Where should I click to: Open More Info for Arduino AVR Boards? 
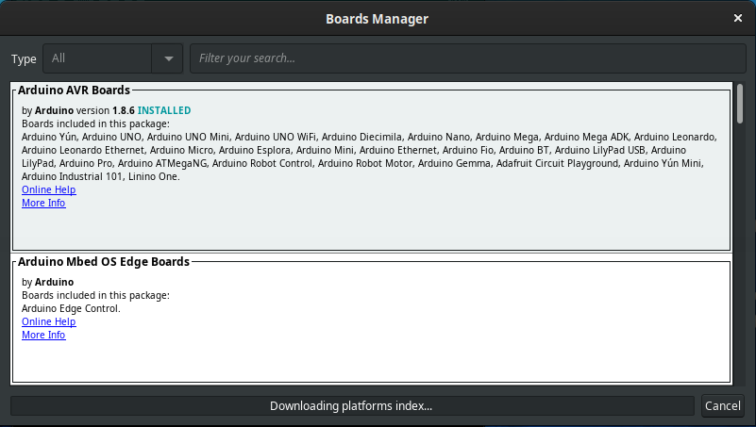point(43,203)
